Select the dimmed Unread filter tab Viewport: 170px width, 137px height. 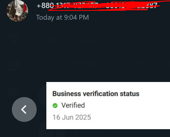coord(84,63)
